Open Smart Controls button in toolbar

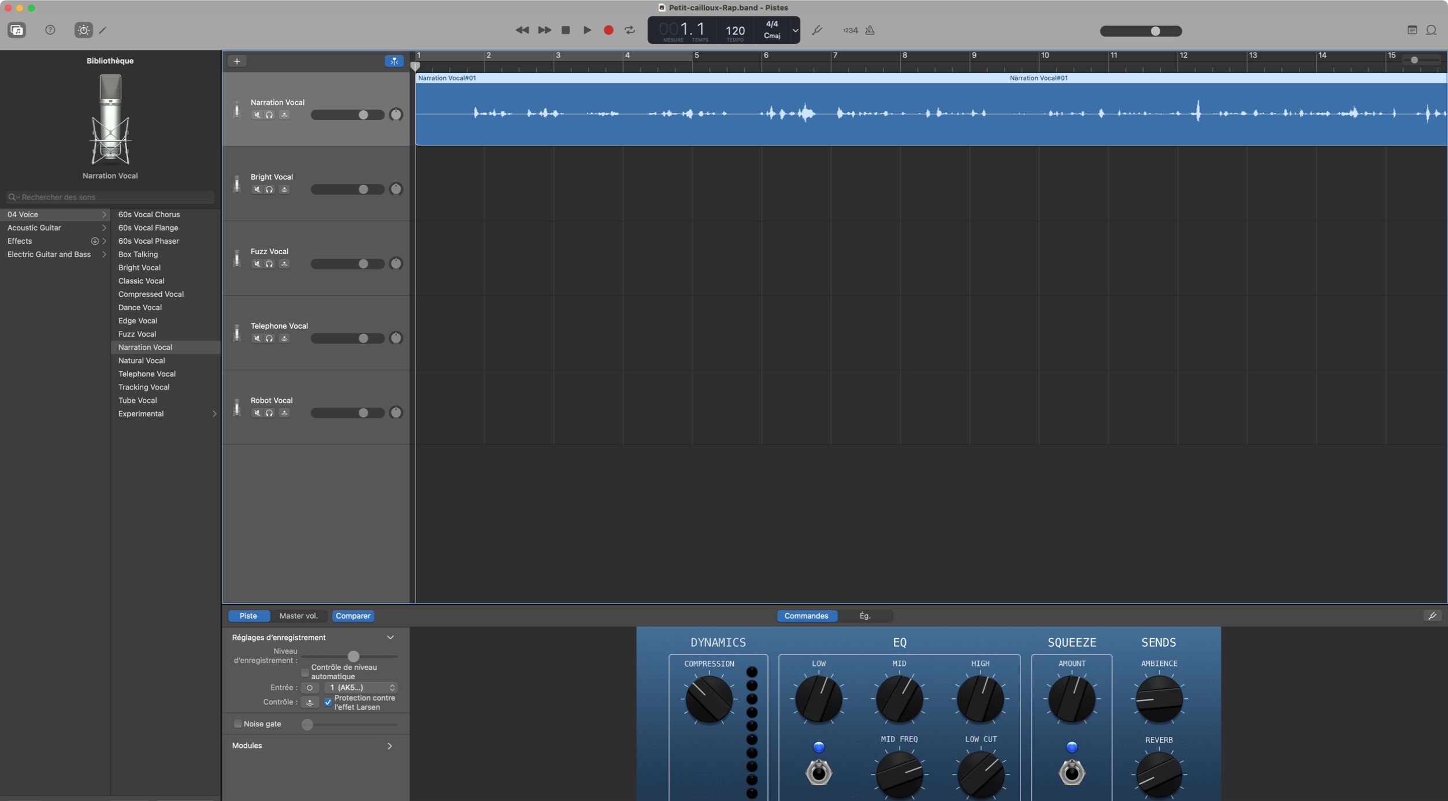pyautogui.click(x=83, y=30)
